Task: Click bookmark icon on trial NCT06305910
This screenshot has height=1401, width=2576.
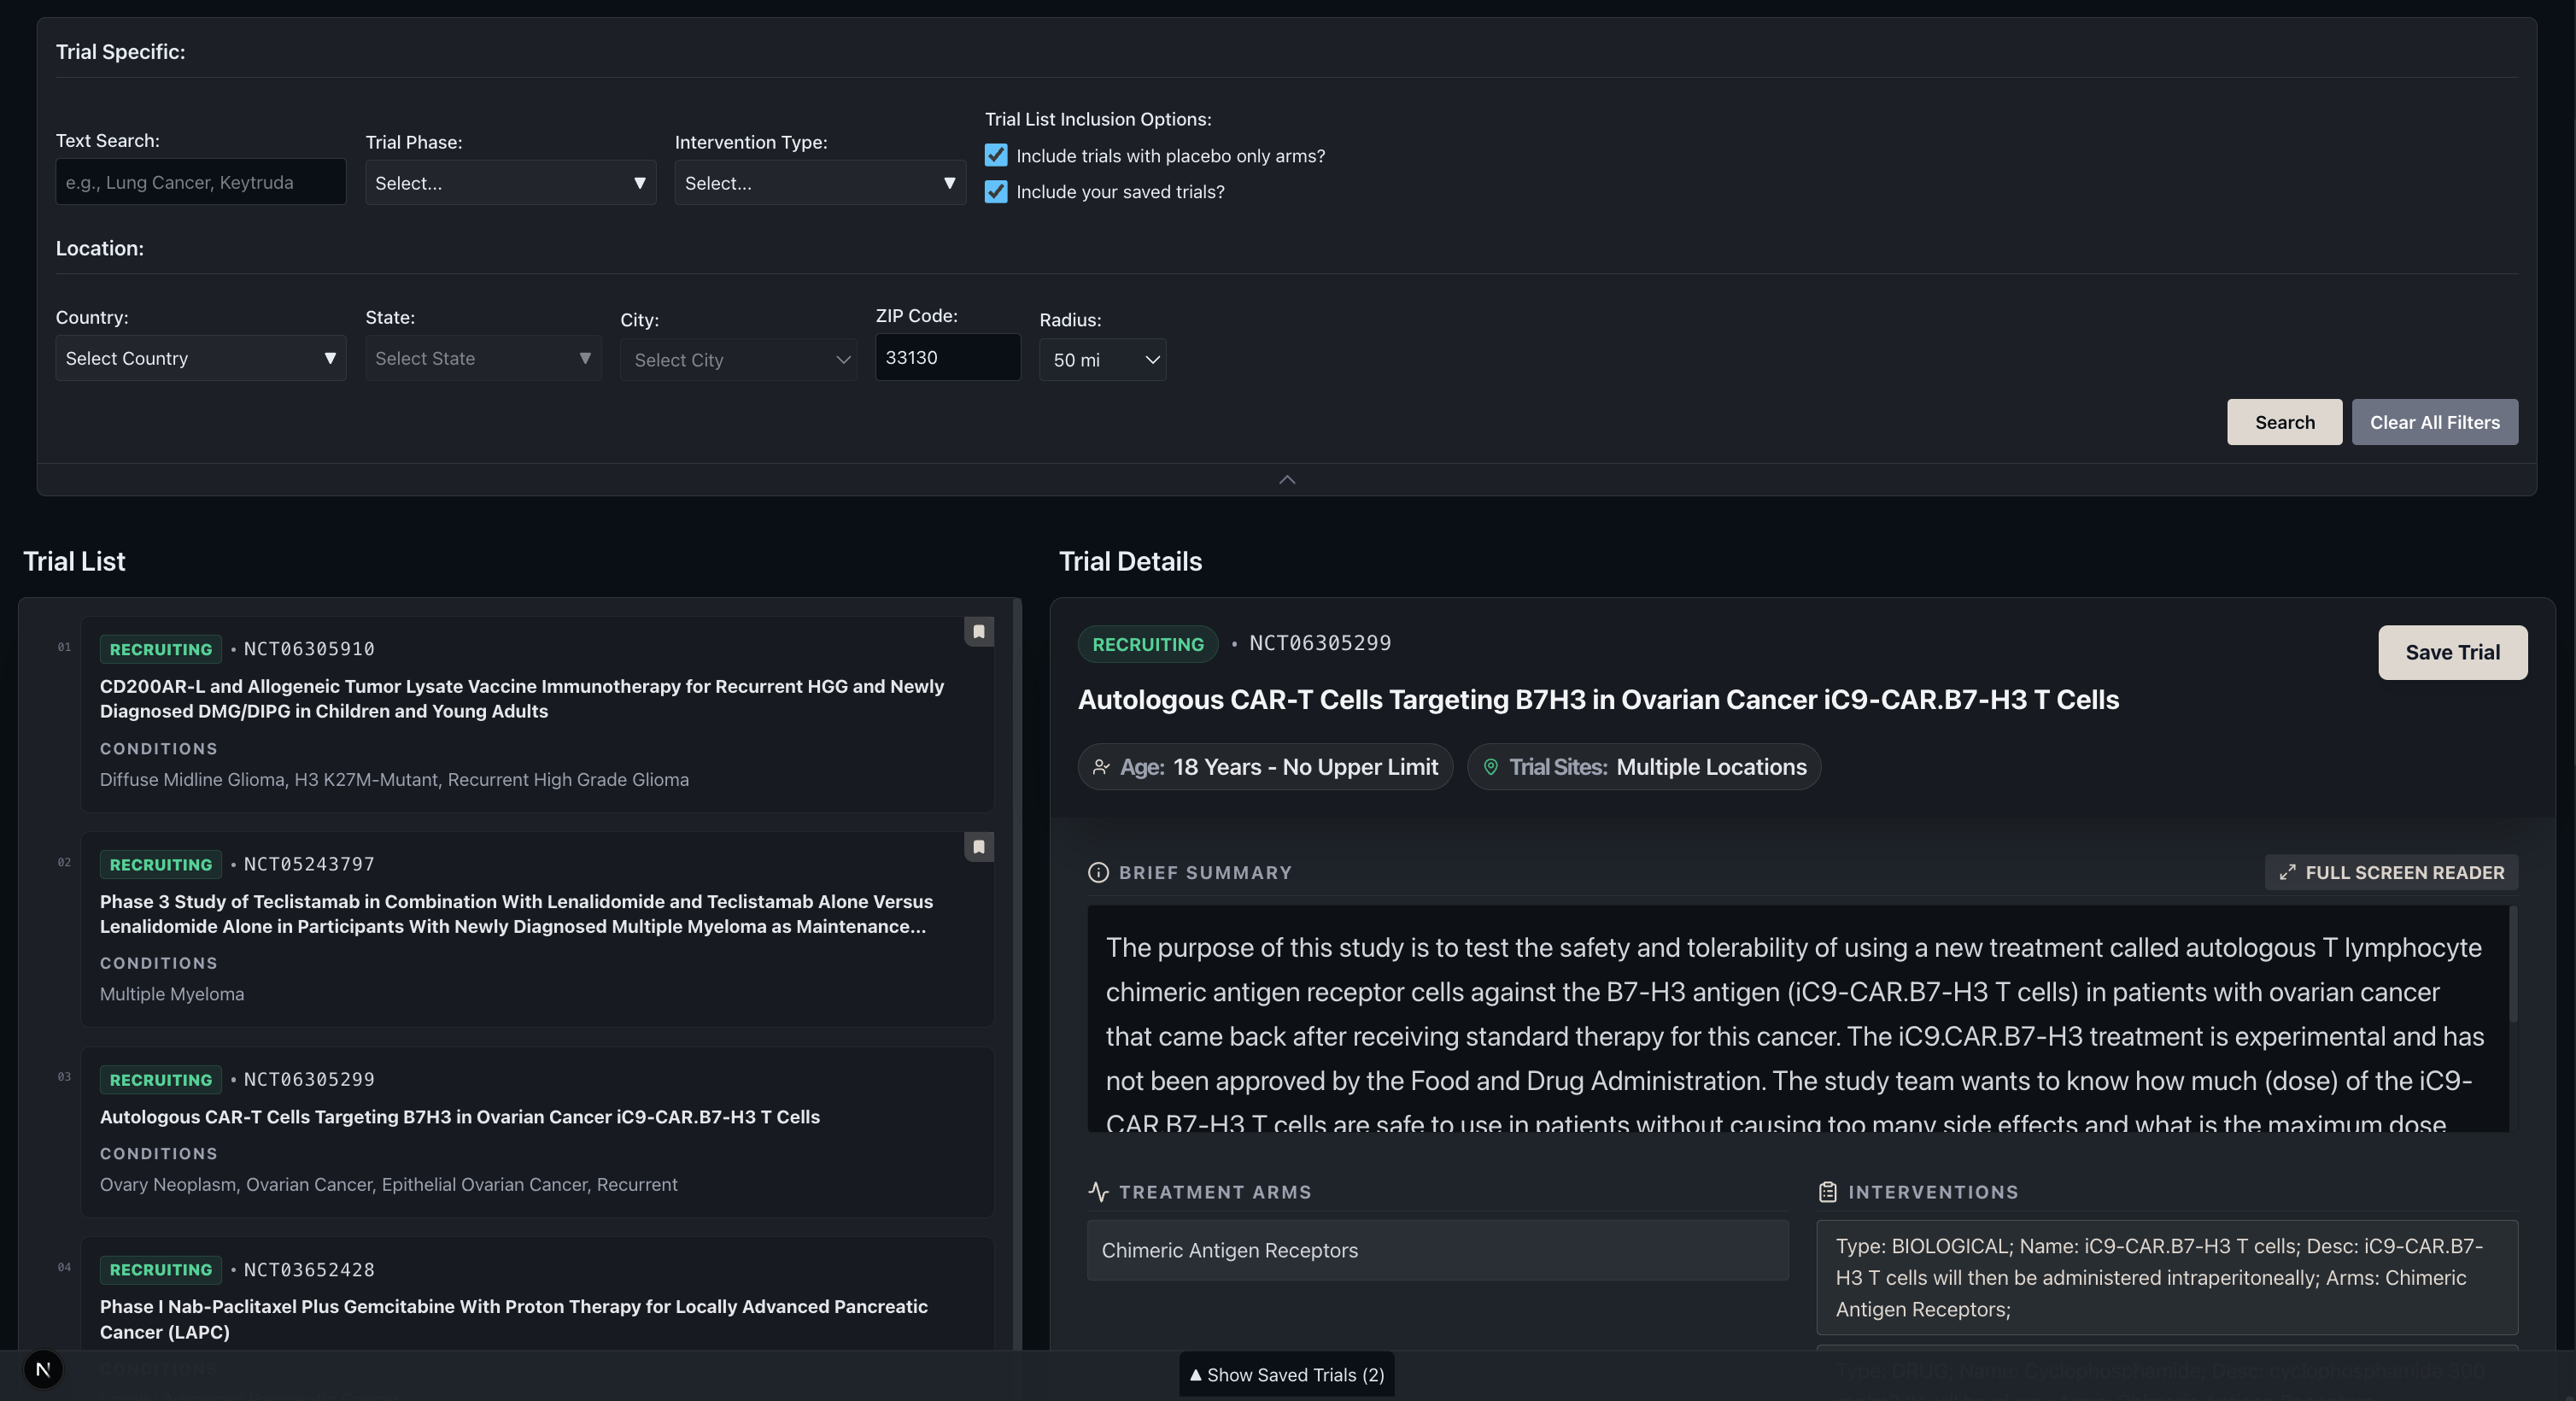Action: tap(979, 632)
